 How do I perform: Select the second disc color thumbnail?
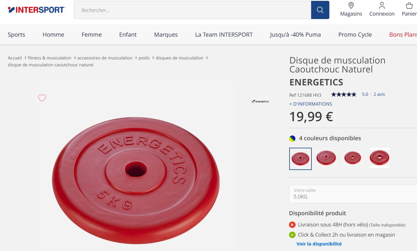click(326, 158)
